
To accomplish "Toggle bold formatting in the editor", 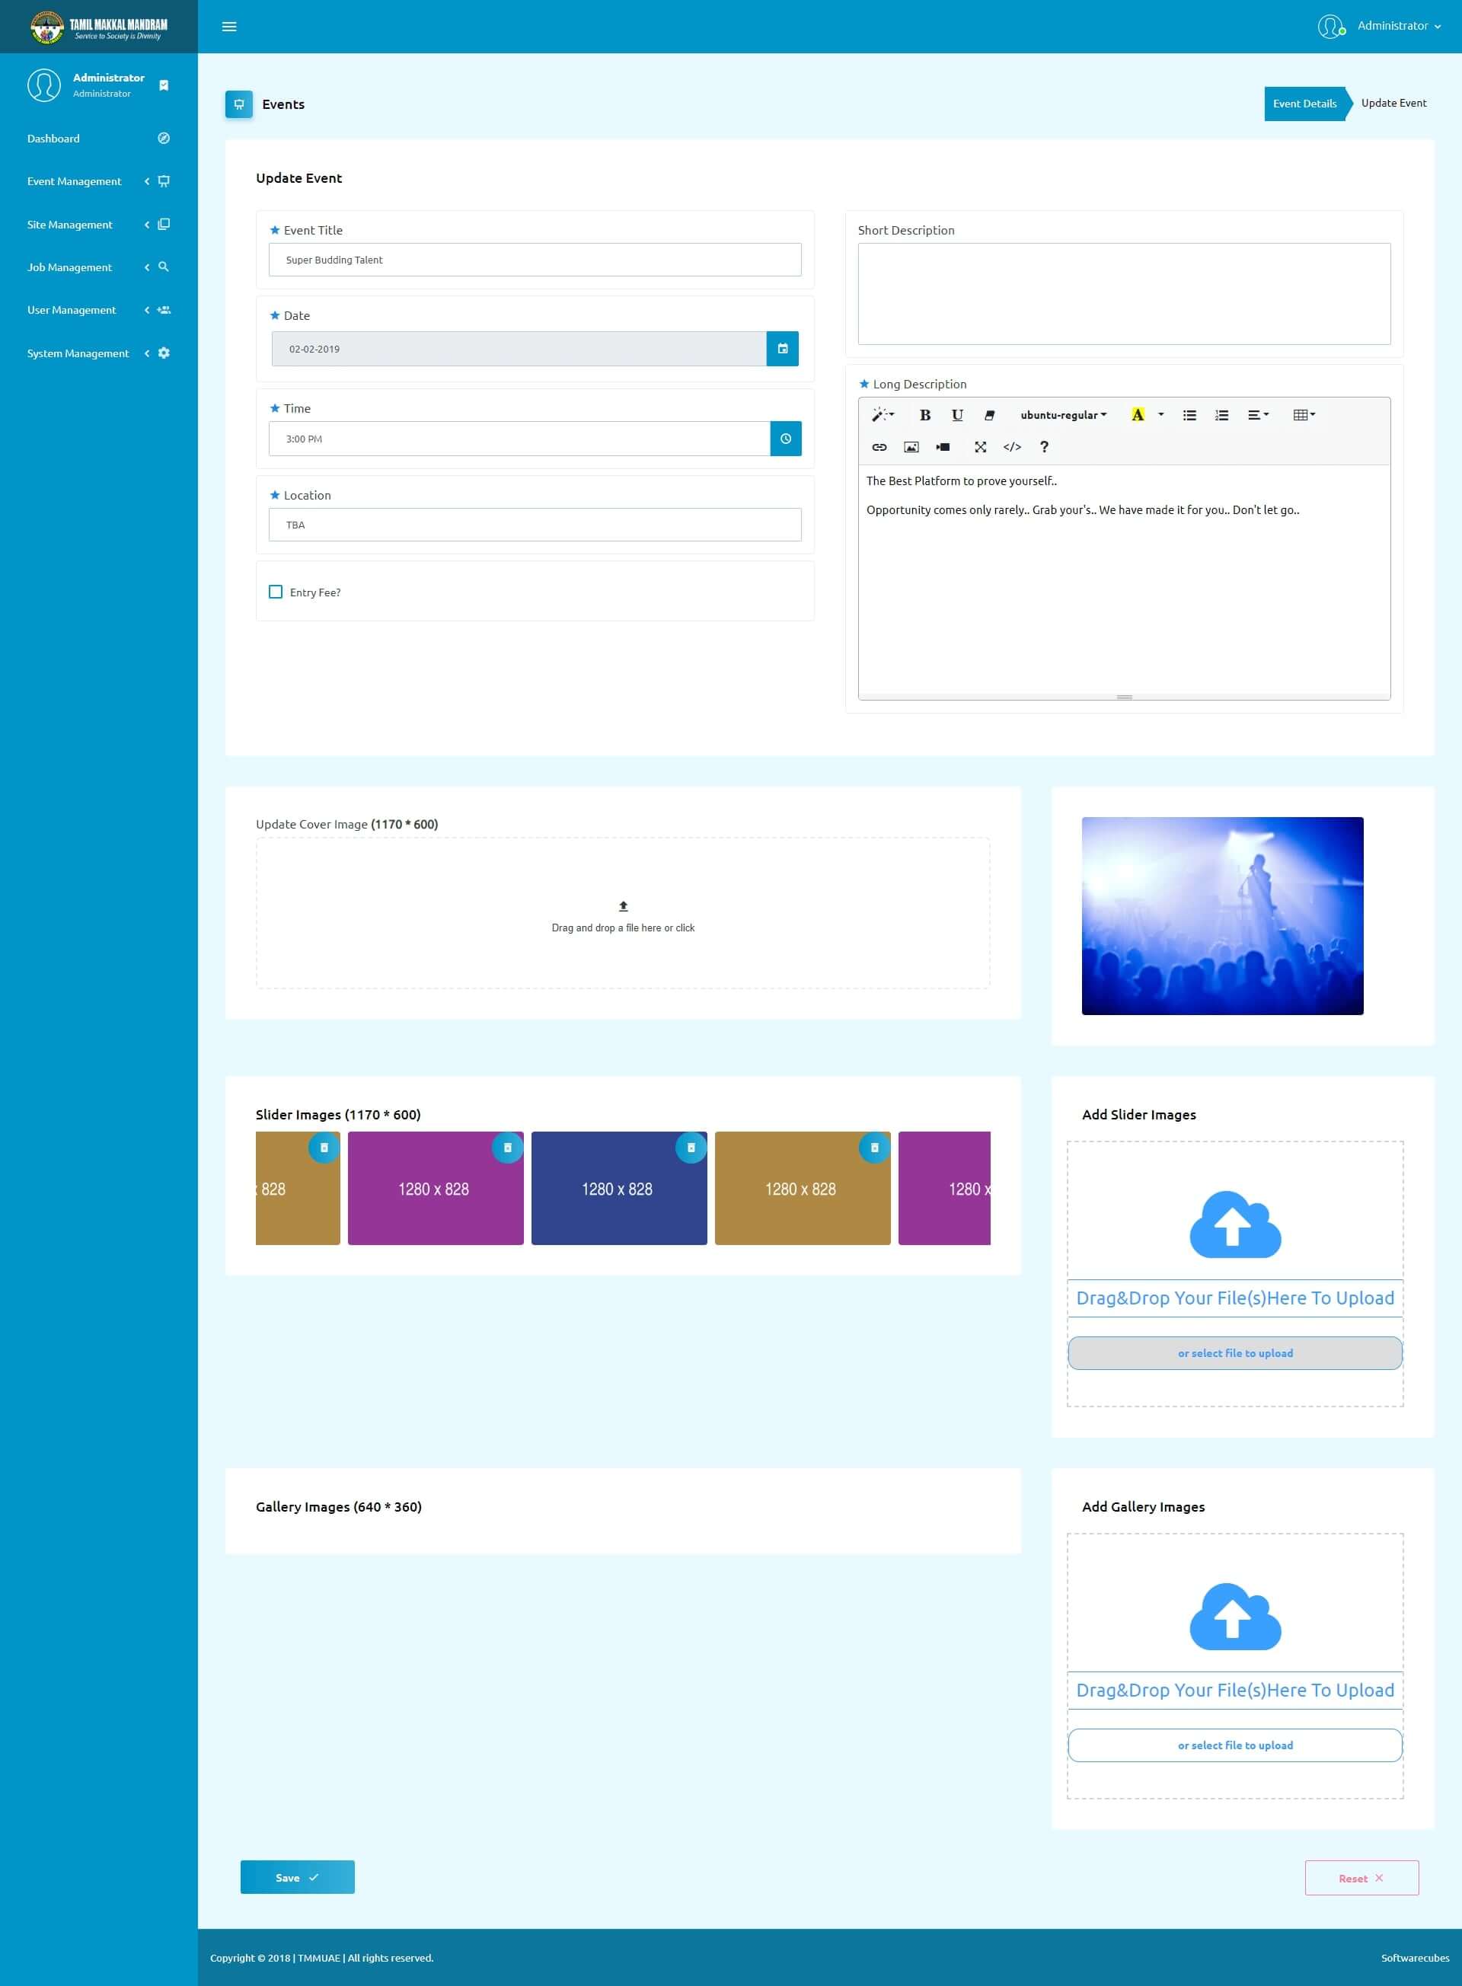I will pos(925,415).
